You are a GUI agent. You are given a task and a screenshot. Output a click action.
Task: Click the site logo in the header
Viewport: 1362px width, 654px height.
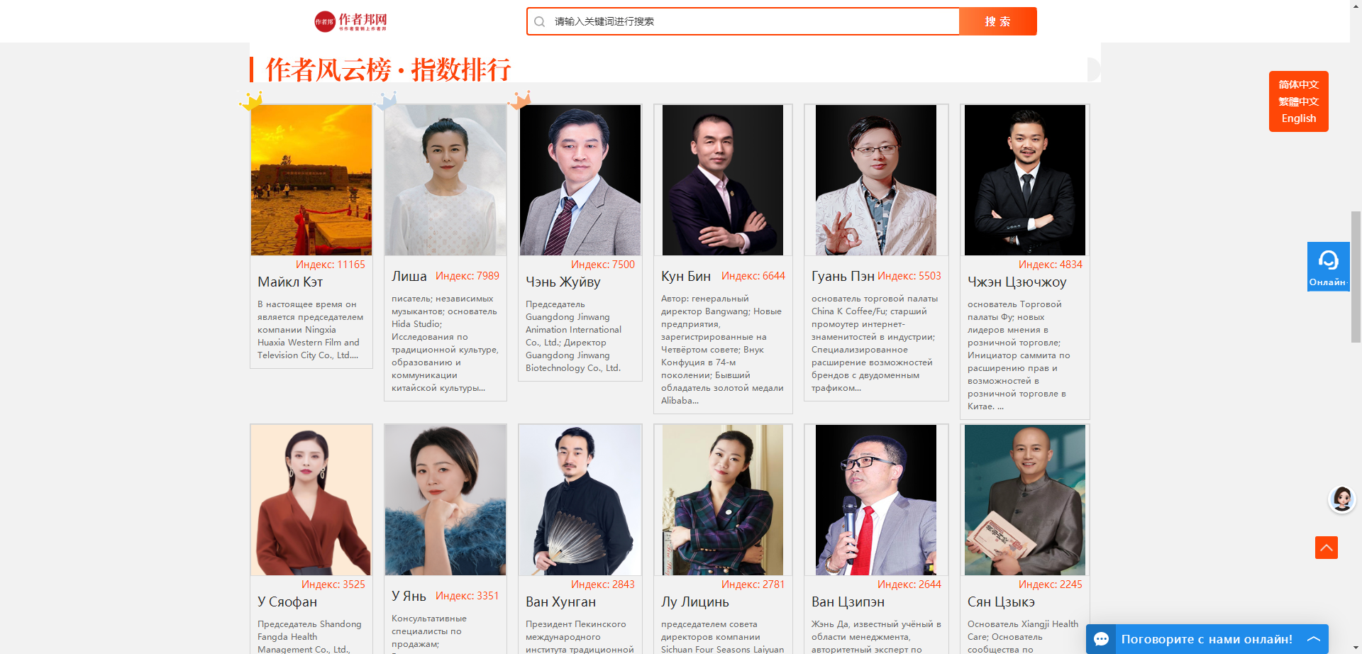351,21
